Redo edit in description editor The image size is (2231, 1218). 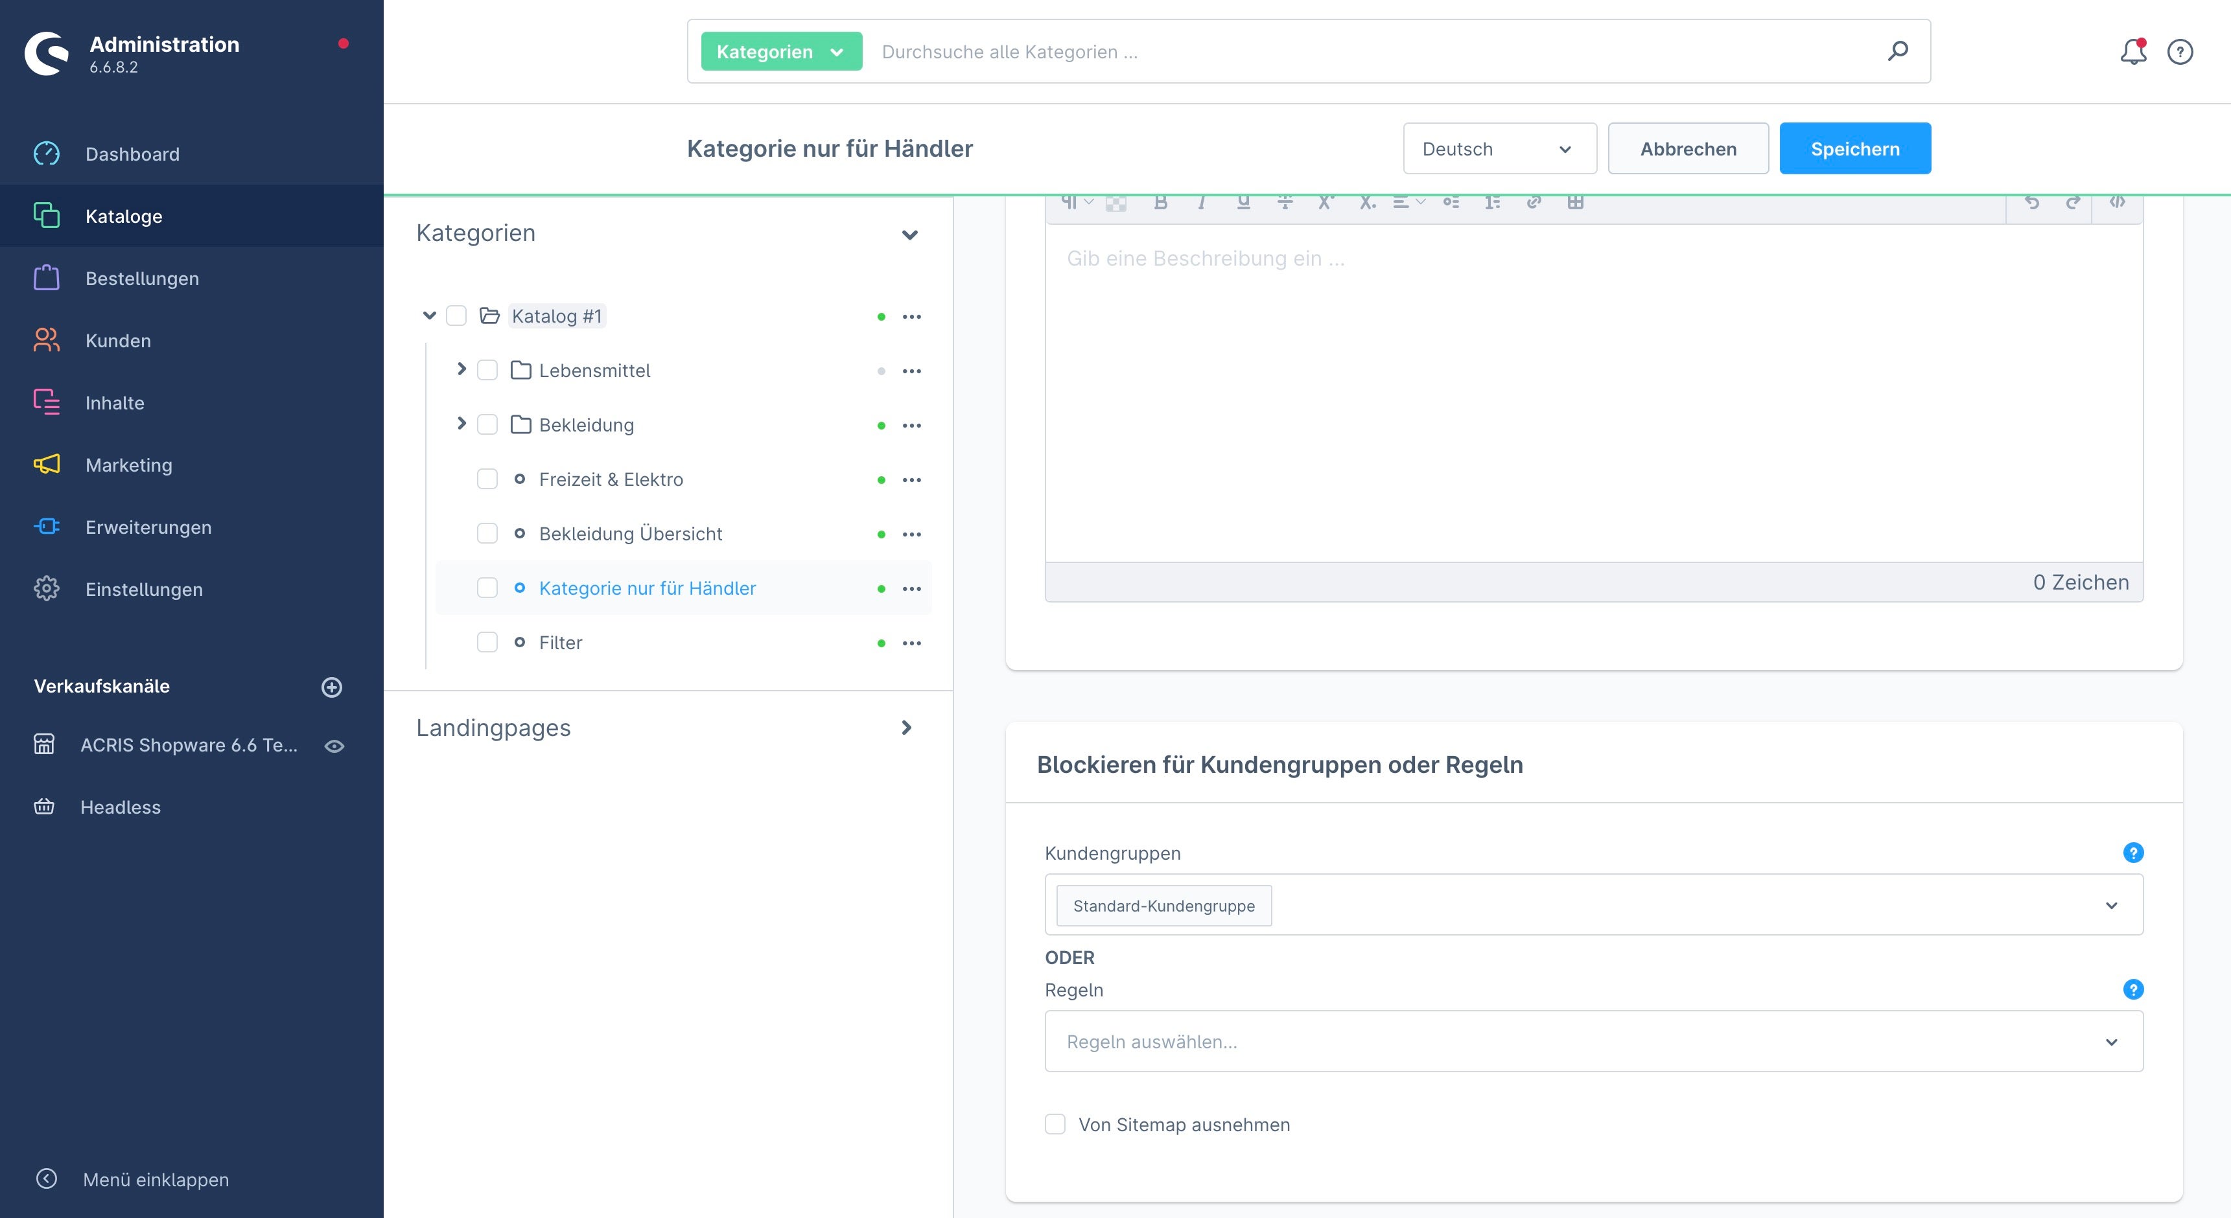tap(2072, 203)
